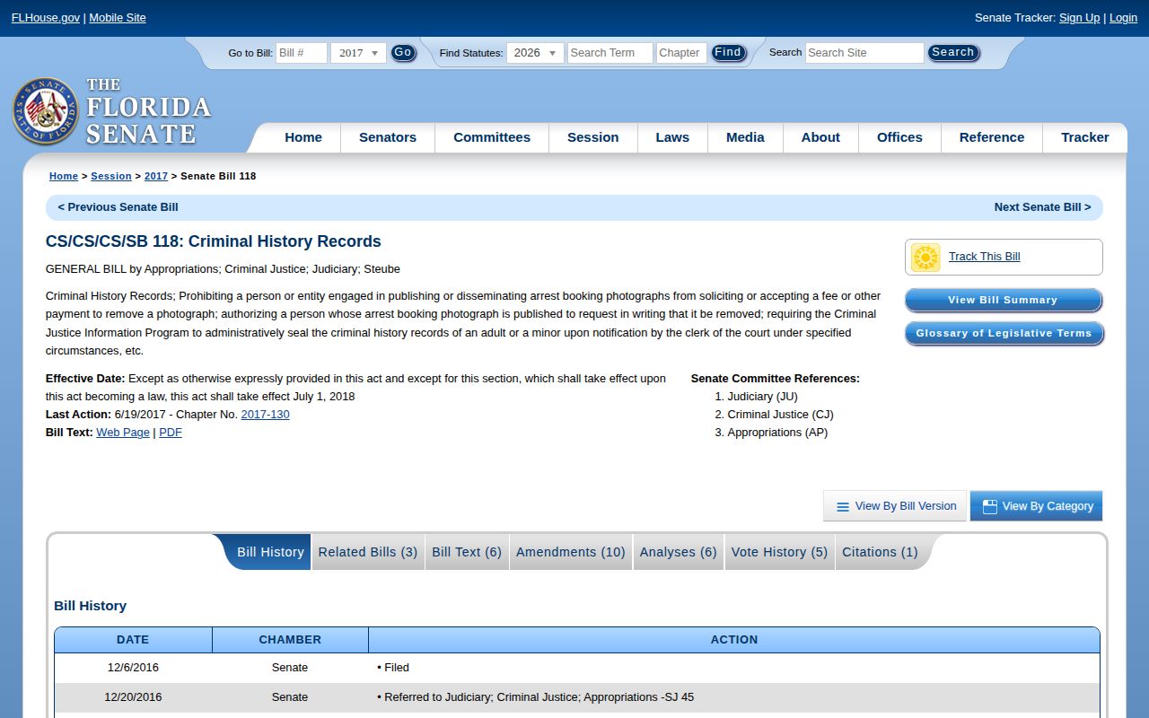1149x718 pixels.
Task: Open the Laws menu
Action: tap(672, 137)
